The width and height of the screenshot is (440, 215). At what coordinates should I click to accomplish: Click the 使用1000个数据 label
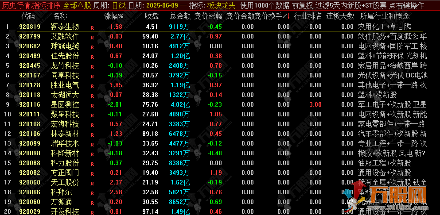[265, 5]
